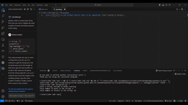Open the Remote Explorer view
Viewport: 188px width, 105px height.
pyautogui.click(x=3, y=39)
